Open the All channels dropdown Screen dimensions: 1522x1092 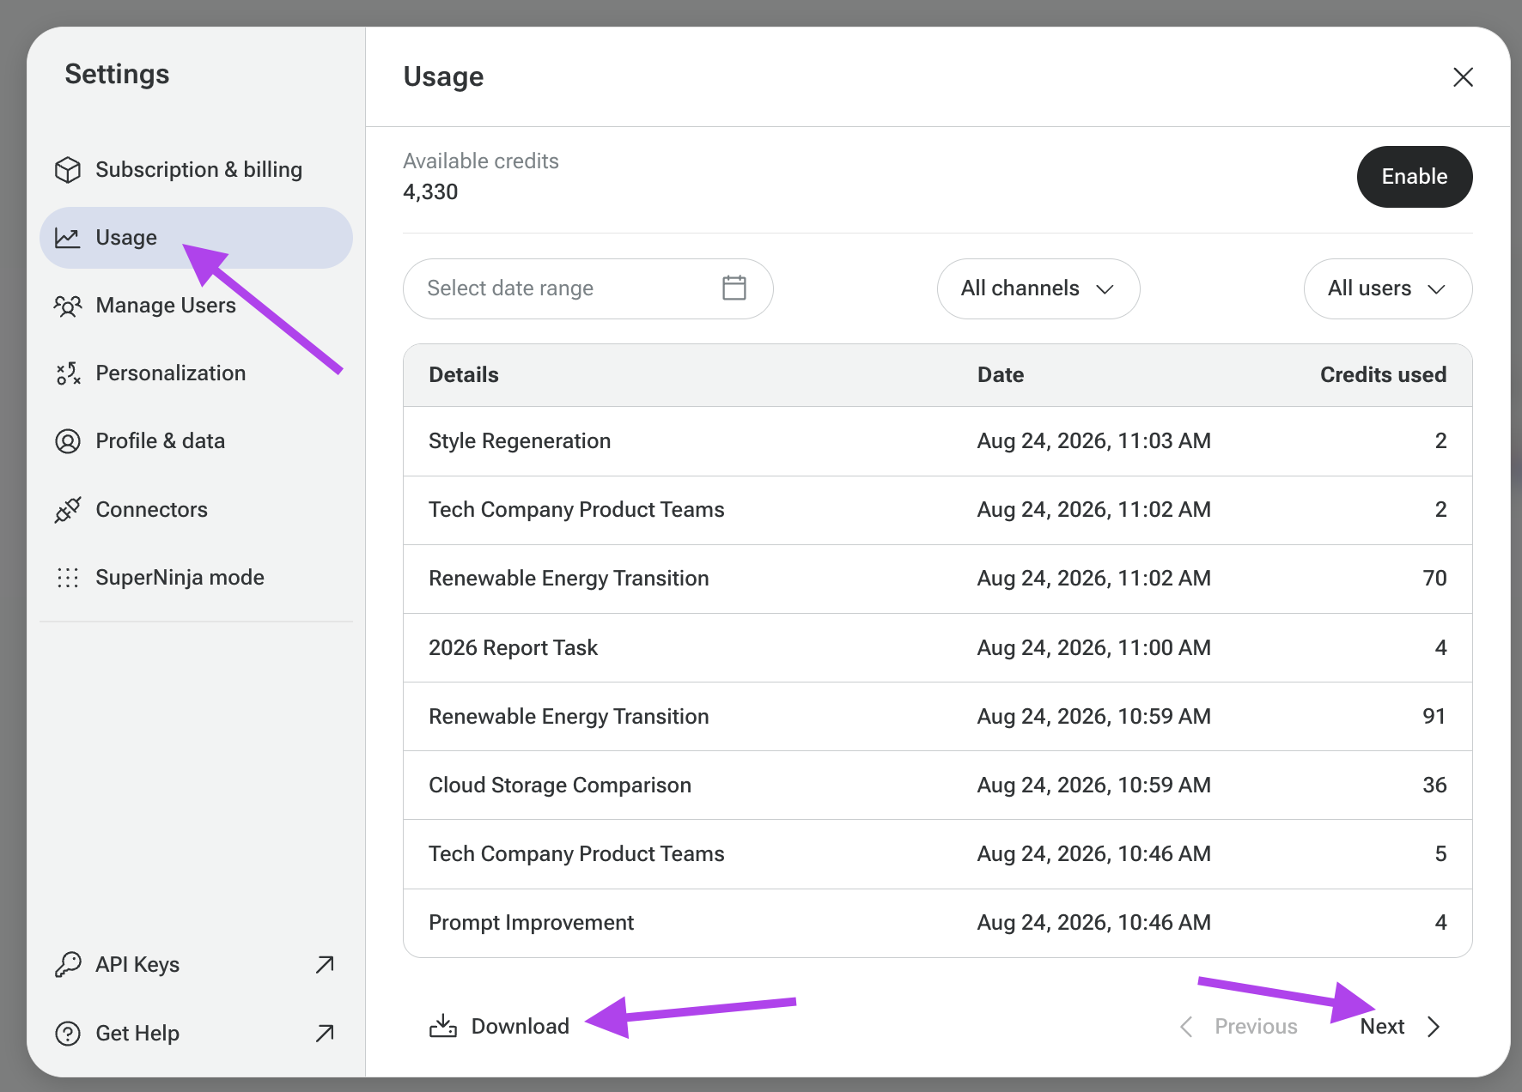point(1038,288)
